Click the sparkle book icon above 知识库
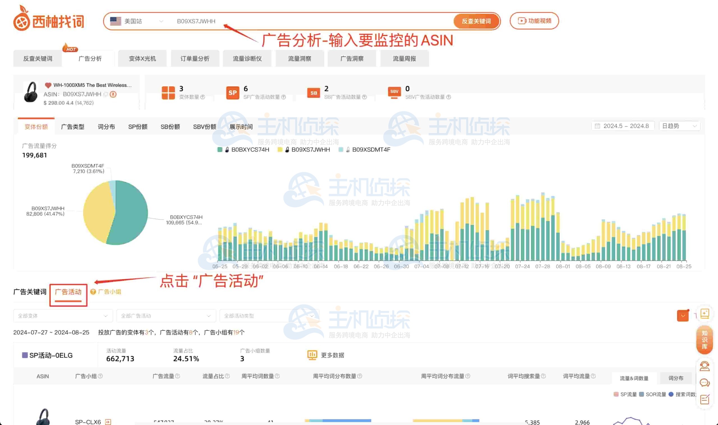 point(704,314)
